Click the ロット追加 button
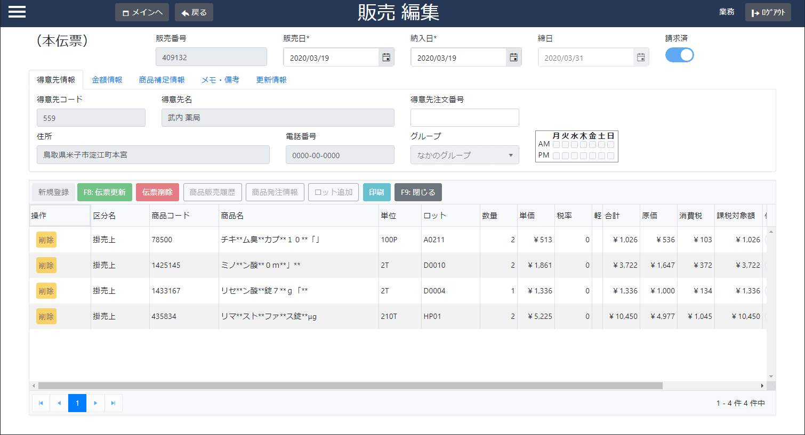The width and height of the screenshot is (805, 435). click(333, 192)
